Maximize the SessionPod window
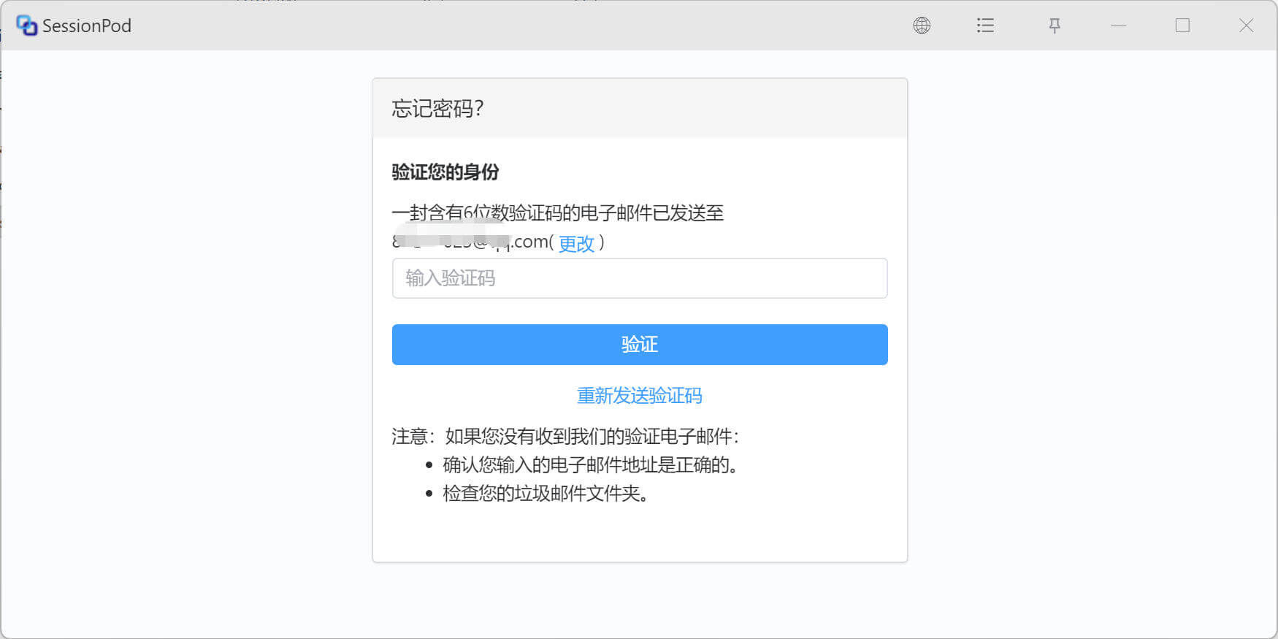This screenshot has width=1278, height=639. [1182, 26]
